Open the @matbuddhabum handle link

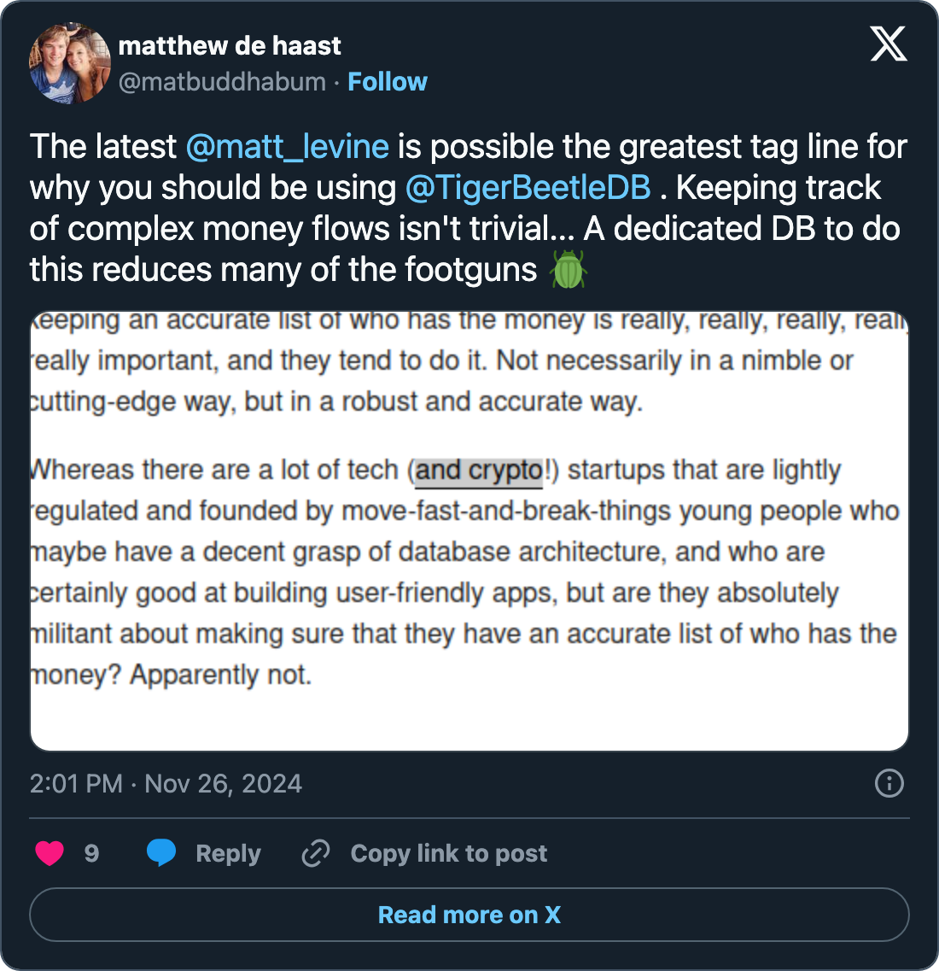(222, 82)
